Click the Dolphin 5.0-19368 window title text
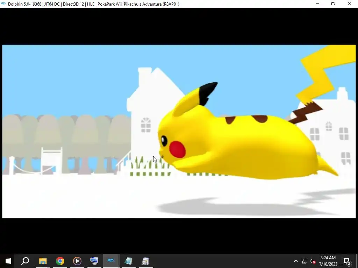 coord(94,4)
